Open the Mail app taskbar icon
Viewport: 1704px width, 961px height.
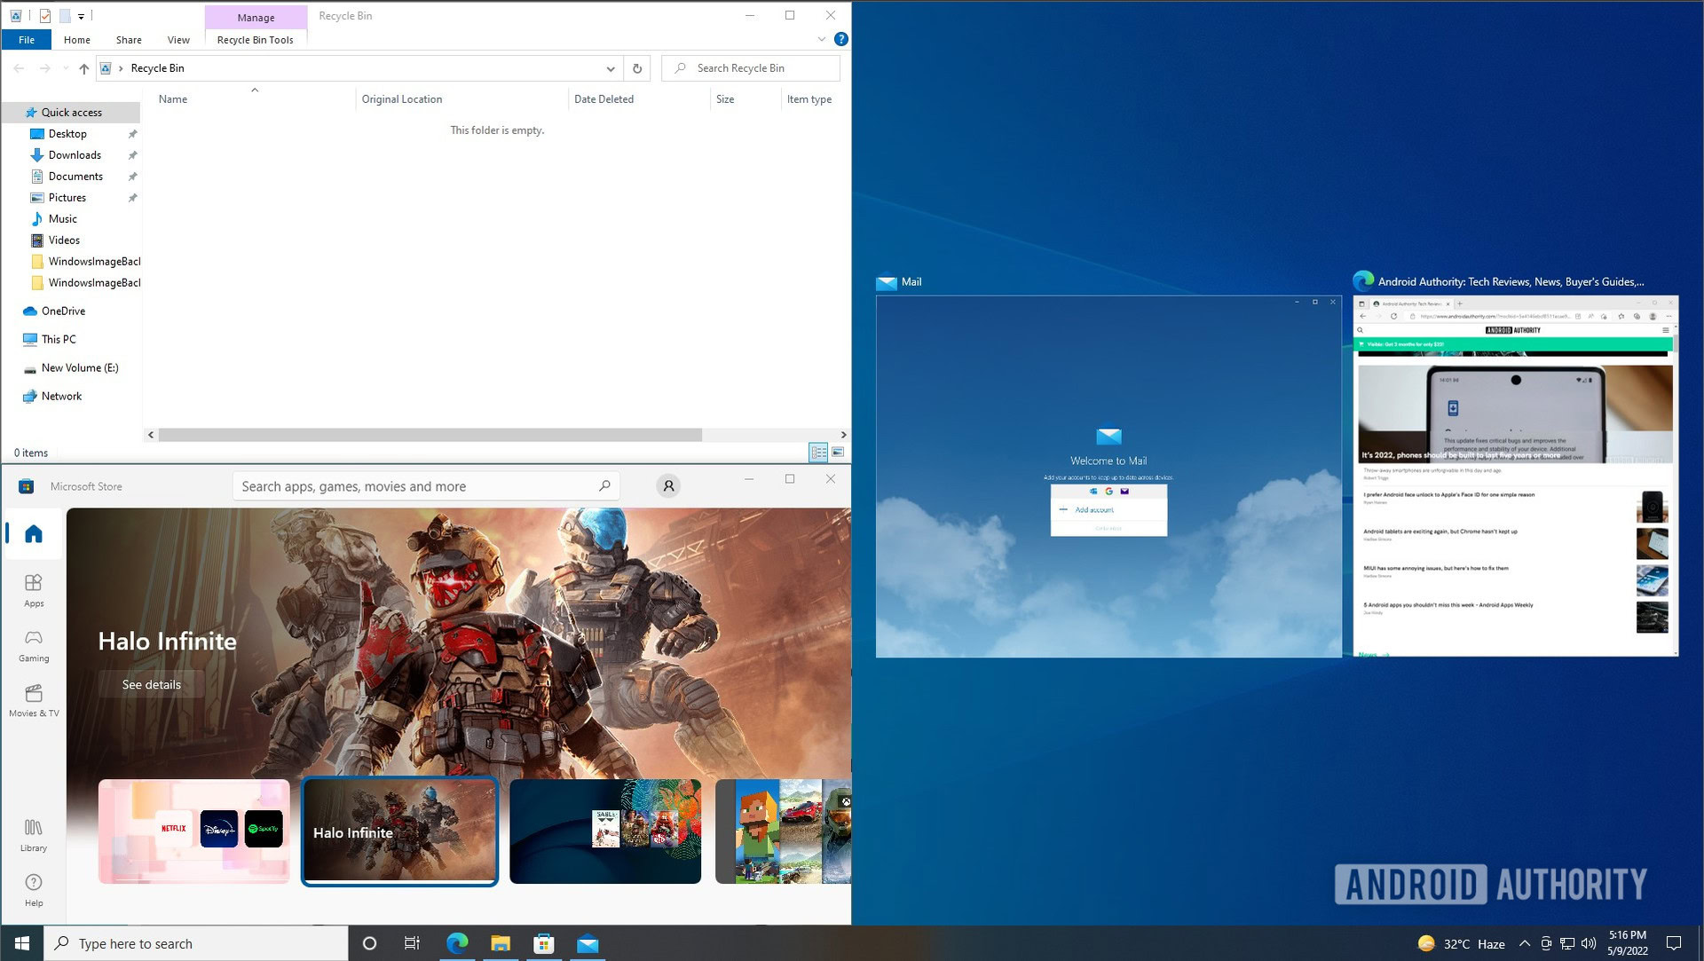coord(588,943)
